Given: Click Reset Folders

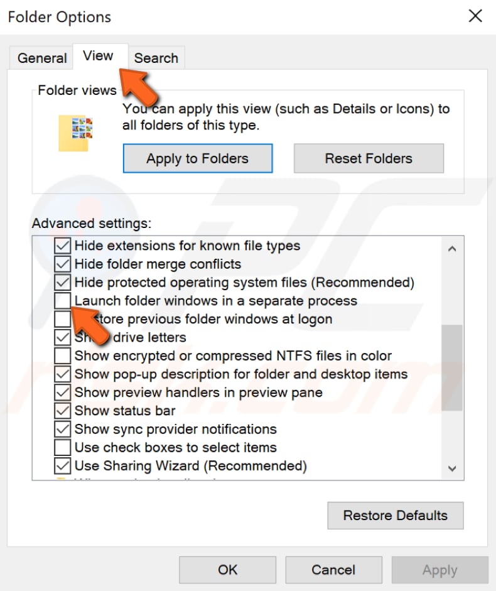Looking at the screenshot, I should (369, 158).
